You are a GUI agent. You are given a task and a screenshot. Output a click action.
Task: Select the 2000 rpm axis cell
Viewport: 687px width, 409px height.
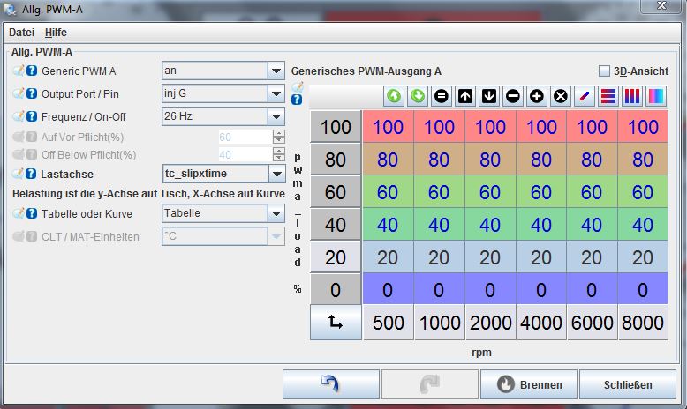(491, 323)
